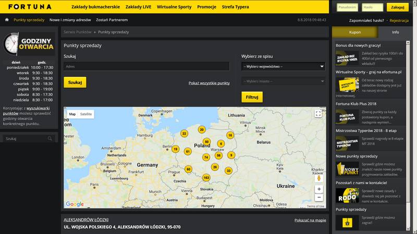Open the Wybierz miasto dropdown
The image size is (417, 234).
(283, 81)
